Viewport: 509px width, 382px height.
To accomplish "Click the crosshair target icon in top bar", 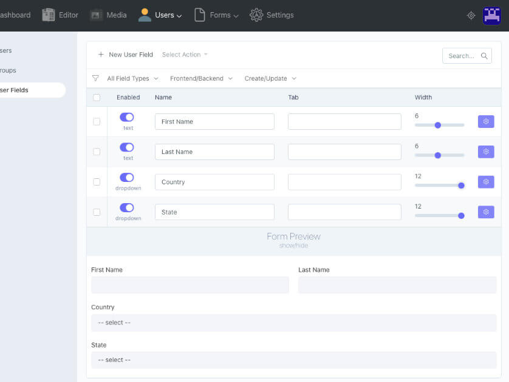I will pyautogui.click(x=471, y=15).
